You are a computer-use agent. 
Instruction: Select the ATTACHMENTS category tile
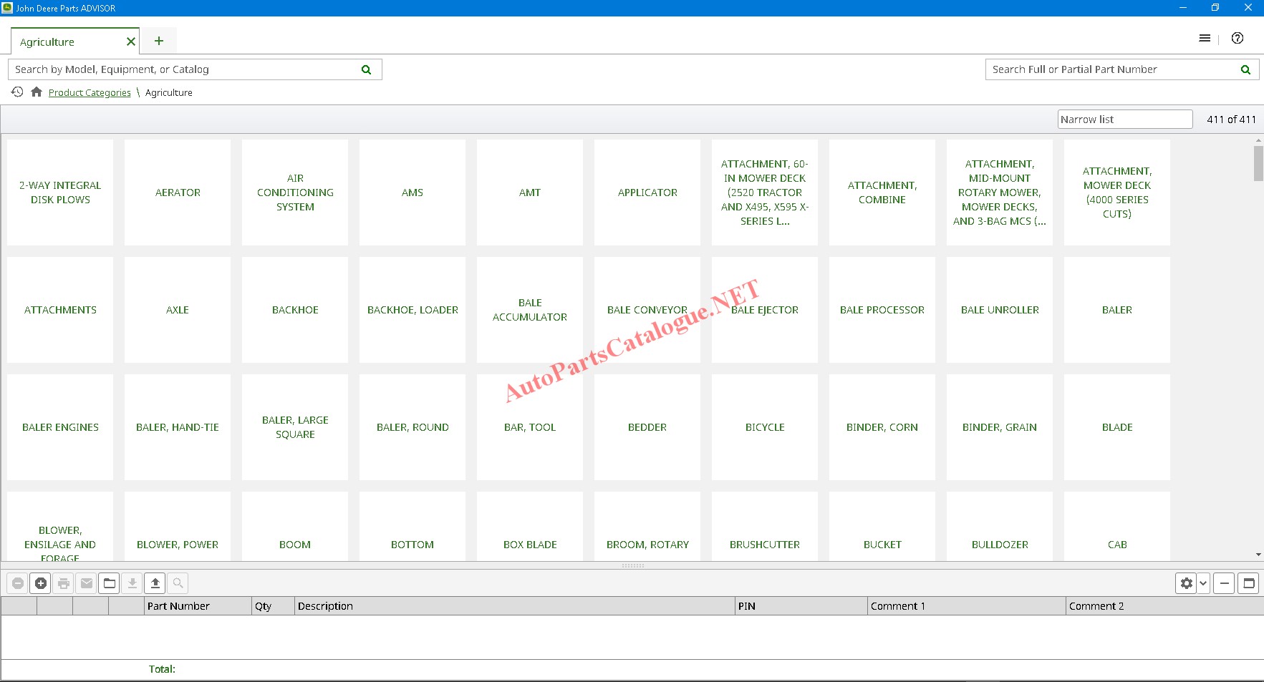pos(60,310)
